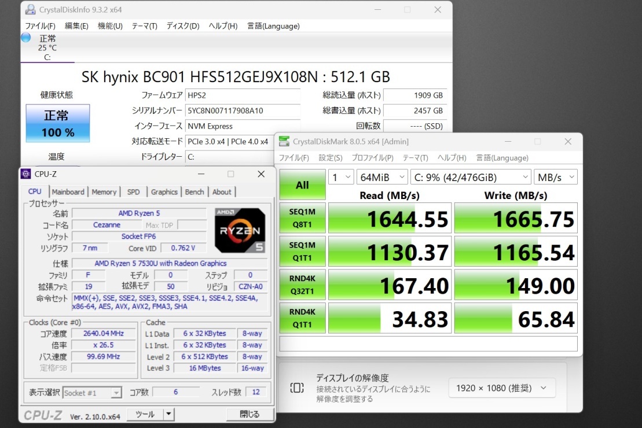Switch to the Graphics tab in CPU-Z
The width and height of the screenshot is (642, 428).
pos(164,191)
